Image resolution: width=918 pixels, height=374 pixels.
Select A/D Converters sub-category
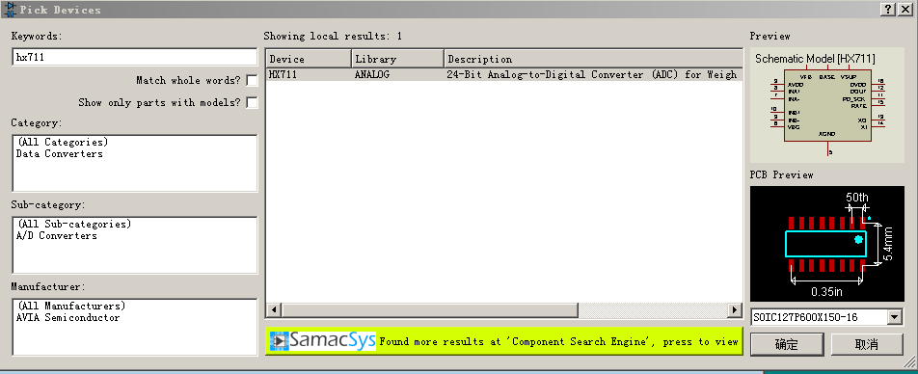pos(56,236)
